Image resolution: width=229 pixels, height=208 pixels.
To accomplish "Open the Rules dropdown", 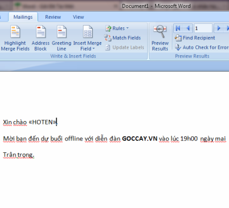I will pos(117,28).
